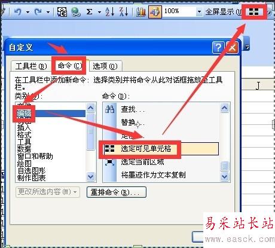Sort ascending with A-Z icon

(x=109, y=11)
